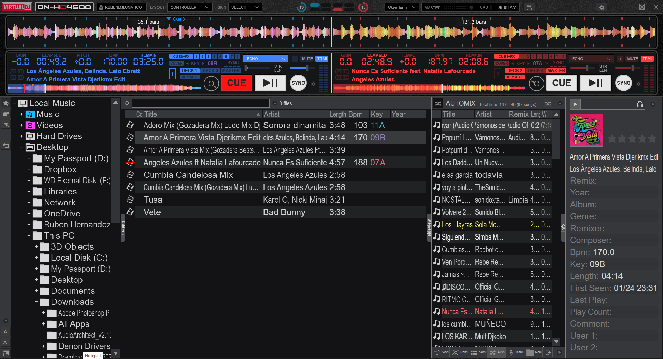Screen dimensions: 663x359
Task: Select DECK 4 tab on the right deck
Action: tap(535, 71)
